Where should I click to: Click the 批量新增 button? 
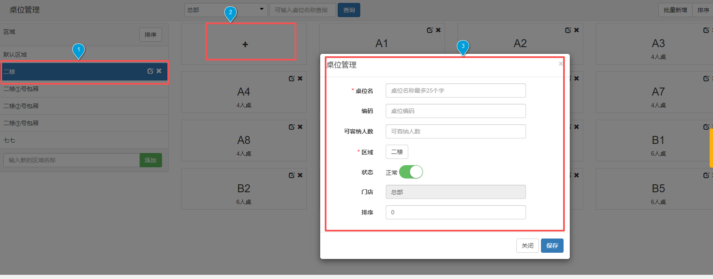(675, 10)
